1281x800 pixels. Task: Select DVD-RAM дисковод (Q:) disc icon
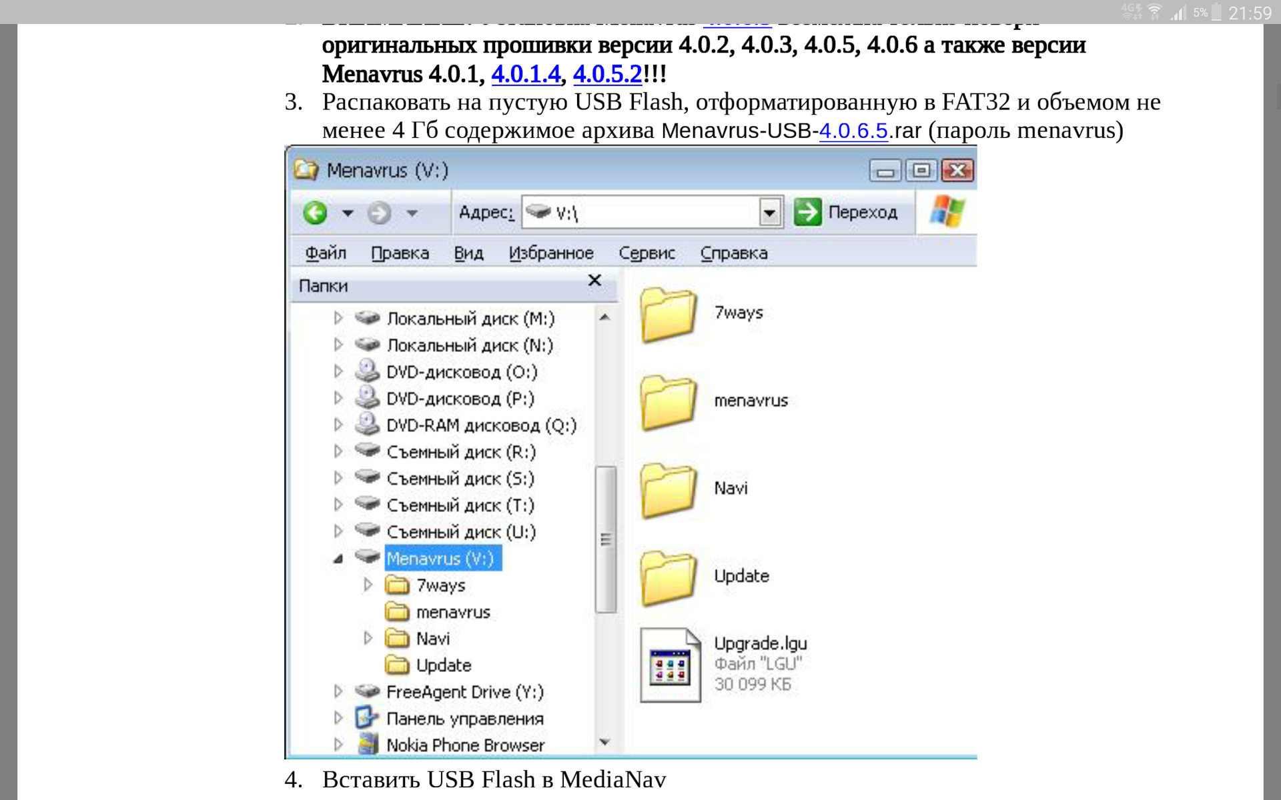367,423
